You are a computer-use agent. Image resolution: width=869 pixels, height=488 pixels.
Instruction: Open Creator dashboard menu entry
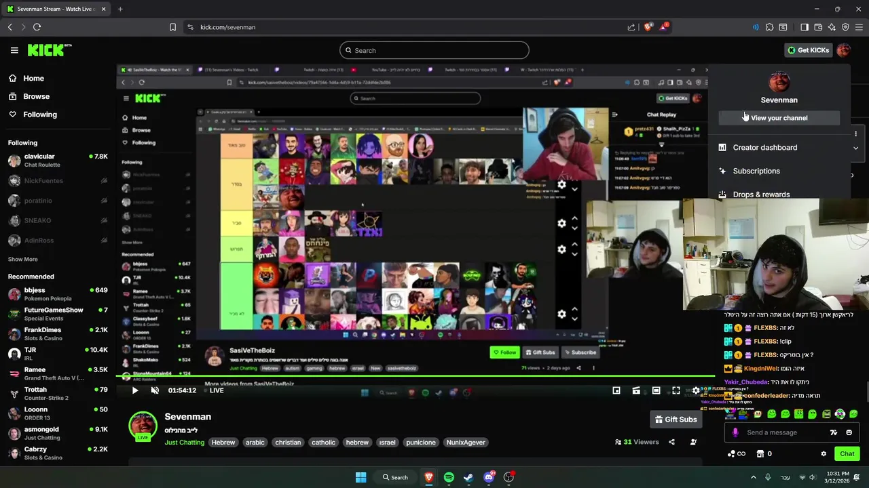click(x=765, y=148)
